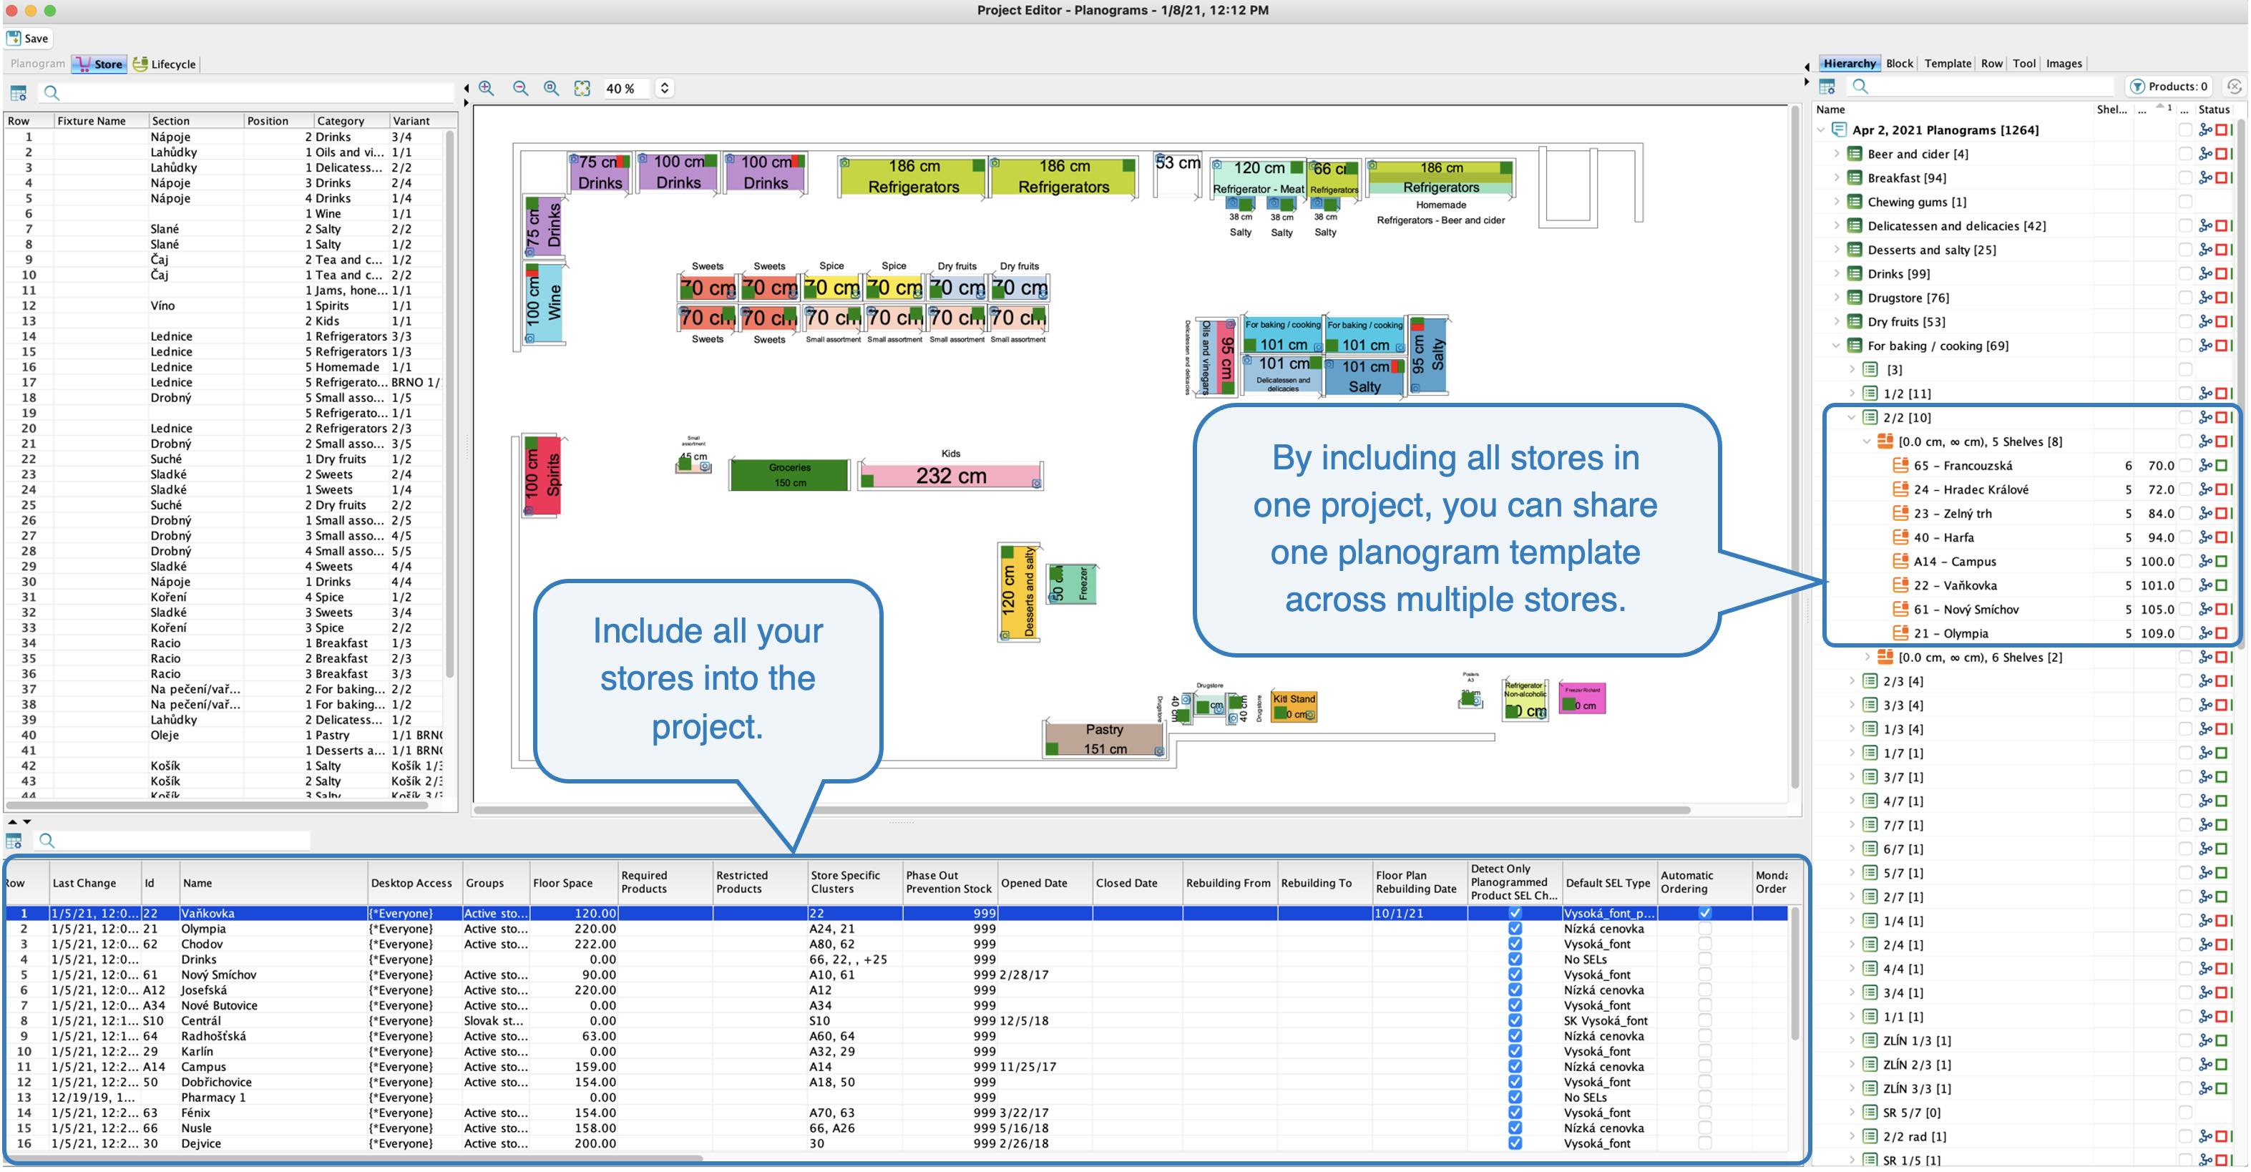
Task: Open the Template tab
Action: (1947, 64)
